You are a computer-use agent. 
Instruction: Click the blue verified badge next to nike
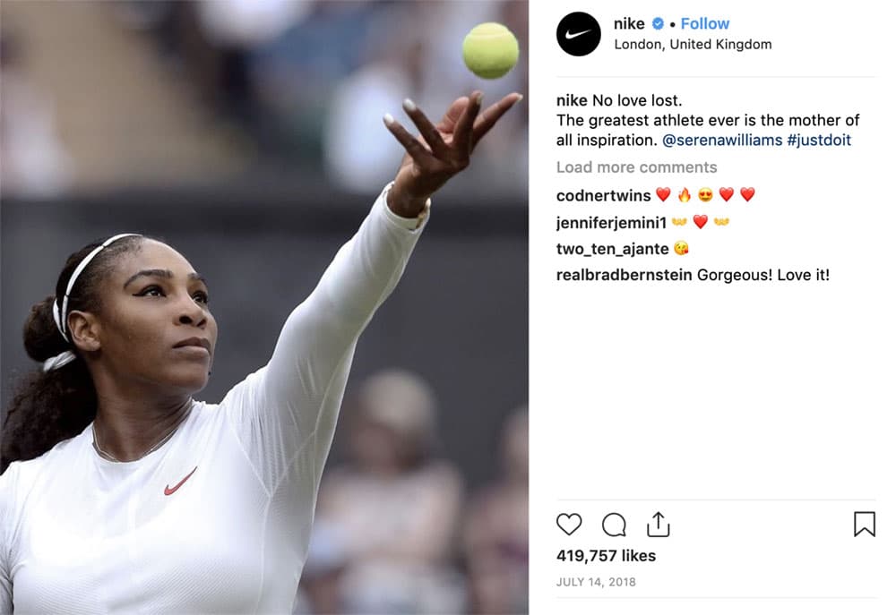coord(658,23)
